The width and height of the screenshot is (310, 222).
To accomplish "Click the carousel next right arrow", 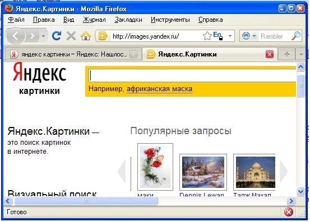I will [x=284, y=171].
